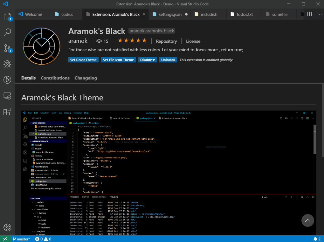Click the Uninstall button
Viewport: 324px width, 242px height.
point(168,60)
